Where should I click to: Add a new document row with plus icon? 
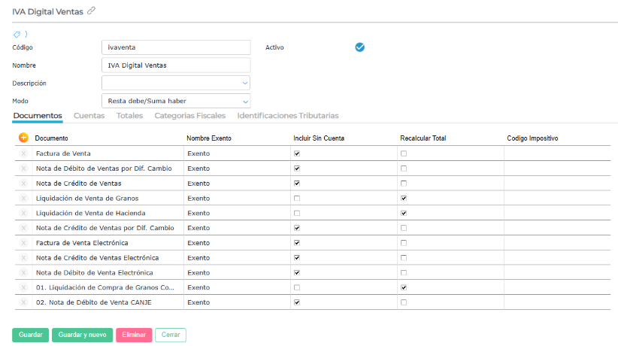point(23,138)
